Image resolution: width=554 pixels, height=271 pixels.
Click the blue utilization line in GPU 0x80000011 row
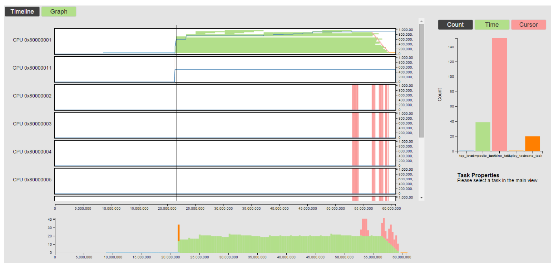click(x=286, y=70)
